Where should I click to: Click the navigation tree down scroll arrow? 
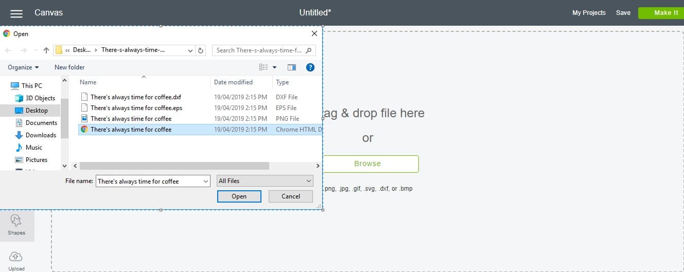click(64, 166)
